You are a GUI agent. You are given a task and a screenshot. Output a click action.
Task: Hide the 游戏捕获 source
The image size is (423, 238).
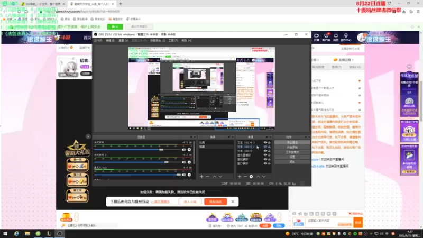coord(265,160)
